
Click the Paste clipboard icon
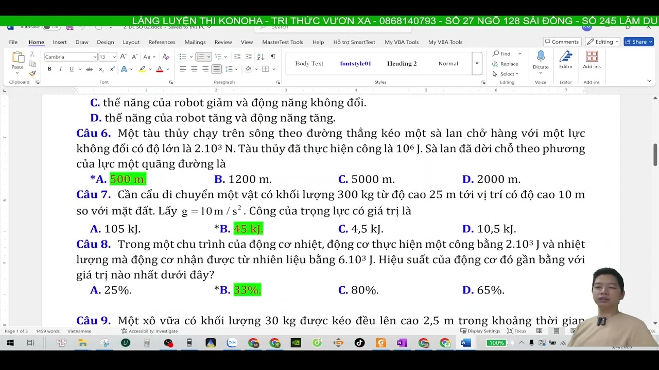(18, 57)
